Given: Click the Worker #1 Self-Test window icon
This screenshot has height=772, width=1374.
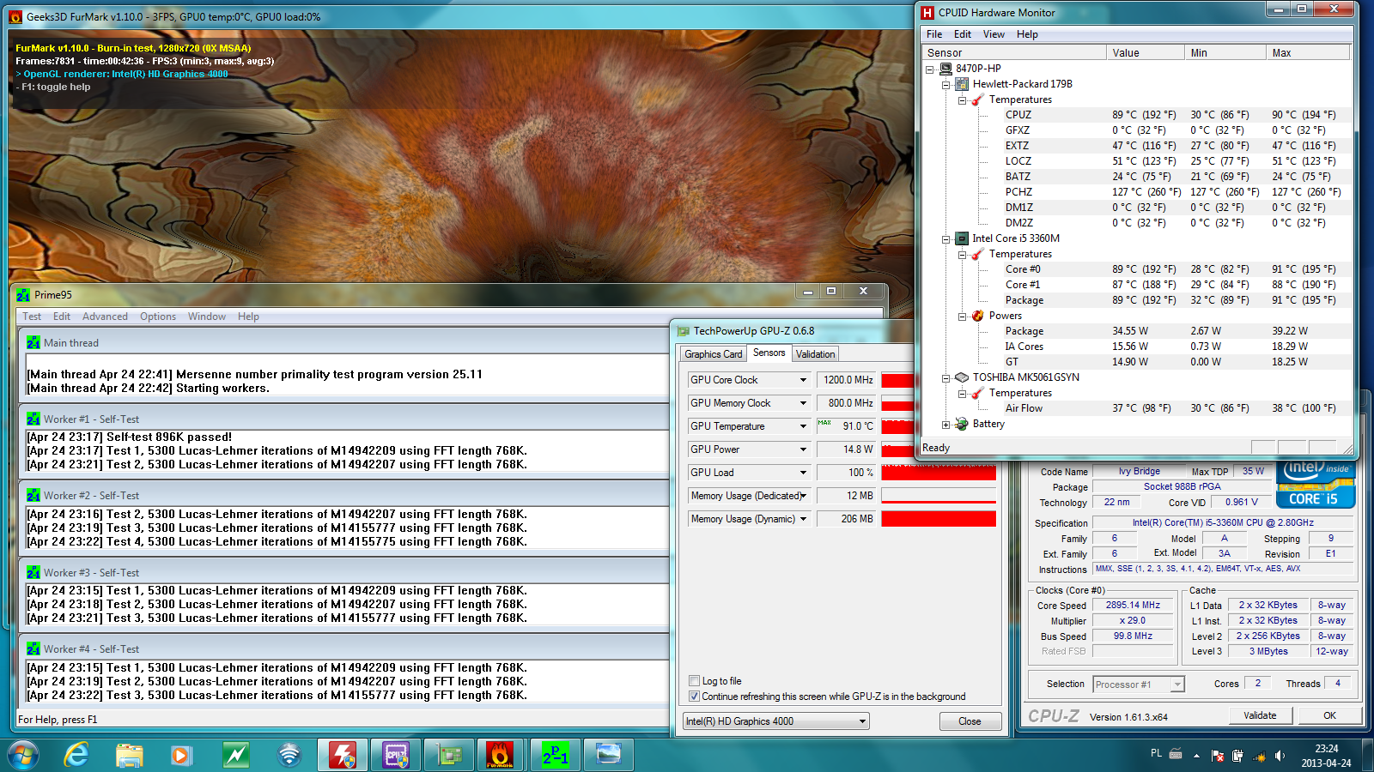Looking at the screenshot, I should 33,419.
